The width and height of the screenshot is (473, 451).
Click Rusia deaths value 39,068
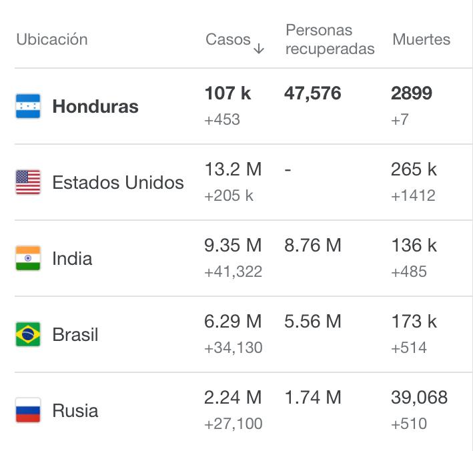pos(420,398)
